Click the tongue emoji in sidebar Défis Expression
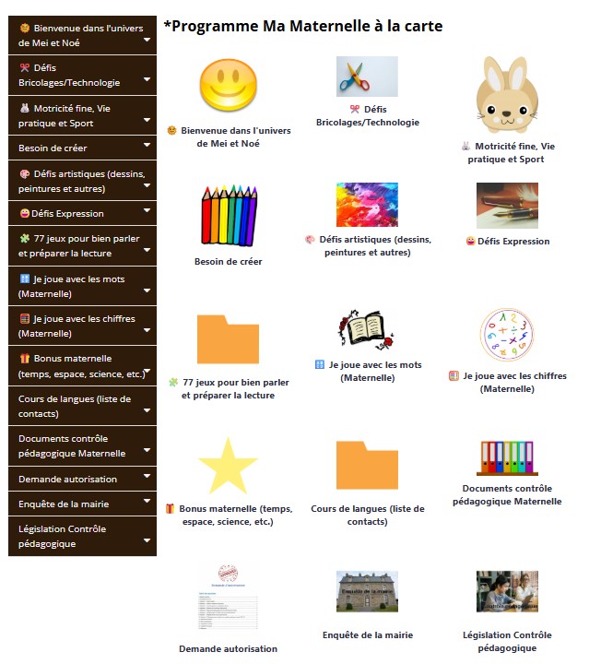 [x=25, y=213]
